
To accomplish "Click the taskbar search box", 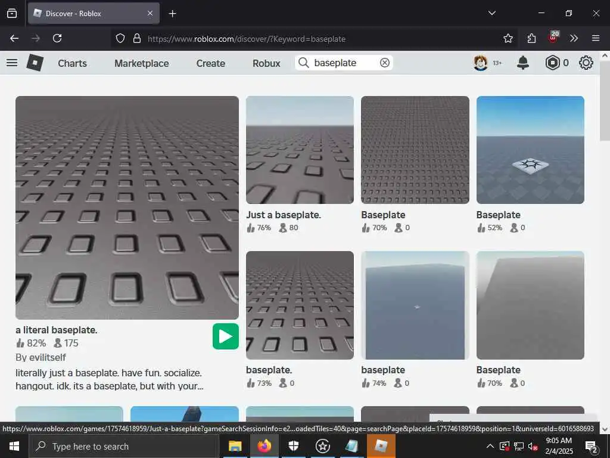I will [124, 446].
